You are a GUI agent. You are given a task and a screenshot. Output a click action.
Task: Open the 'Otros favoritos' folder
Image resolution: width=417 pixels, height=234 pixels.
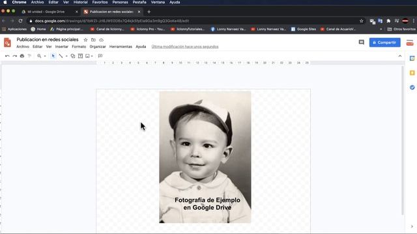pos(401,29)
